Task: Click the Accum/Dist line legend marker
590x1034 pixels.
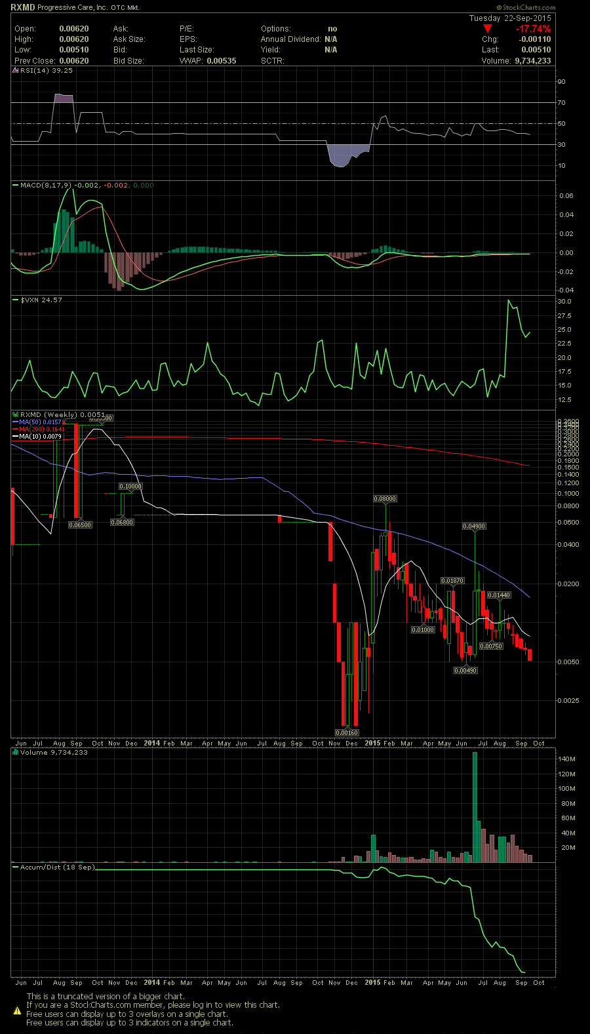Action: pyautogui.click(x=16, y=867)
